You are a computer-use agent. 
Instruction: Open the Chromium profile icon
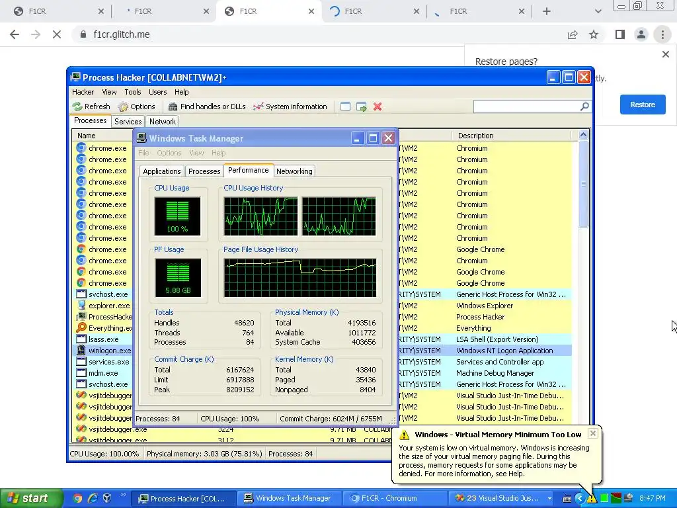pyautogui.click(x=641, y=34)
